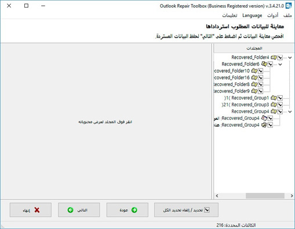
Task: Click the المجلدات column header
Action: (254, 48)
